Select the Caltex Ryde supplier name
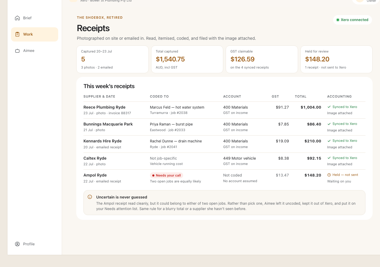Viewport: 380px width, 267px height. [x=95, y=158]
